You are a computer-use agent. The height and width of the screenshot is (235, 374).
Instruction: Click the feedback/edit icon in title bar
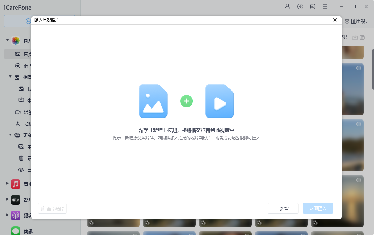click(313, 6)
